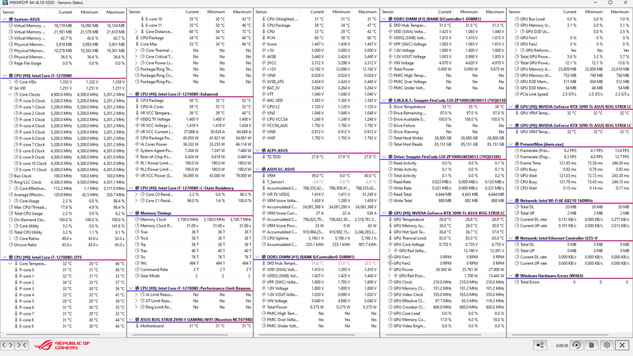Image resolution: width=633 pixels, height=356 pixels.
Task: Click the Motherboard temperature icon
Action: tap(137, 326)
